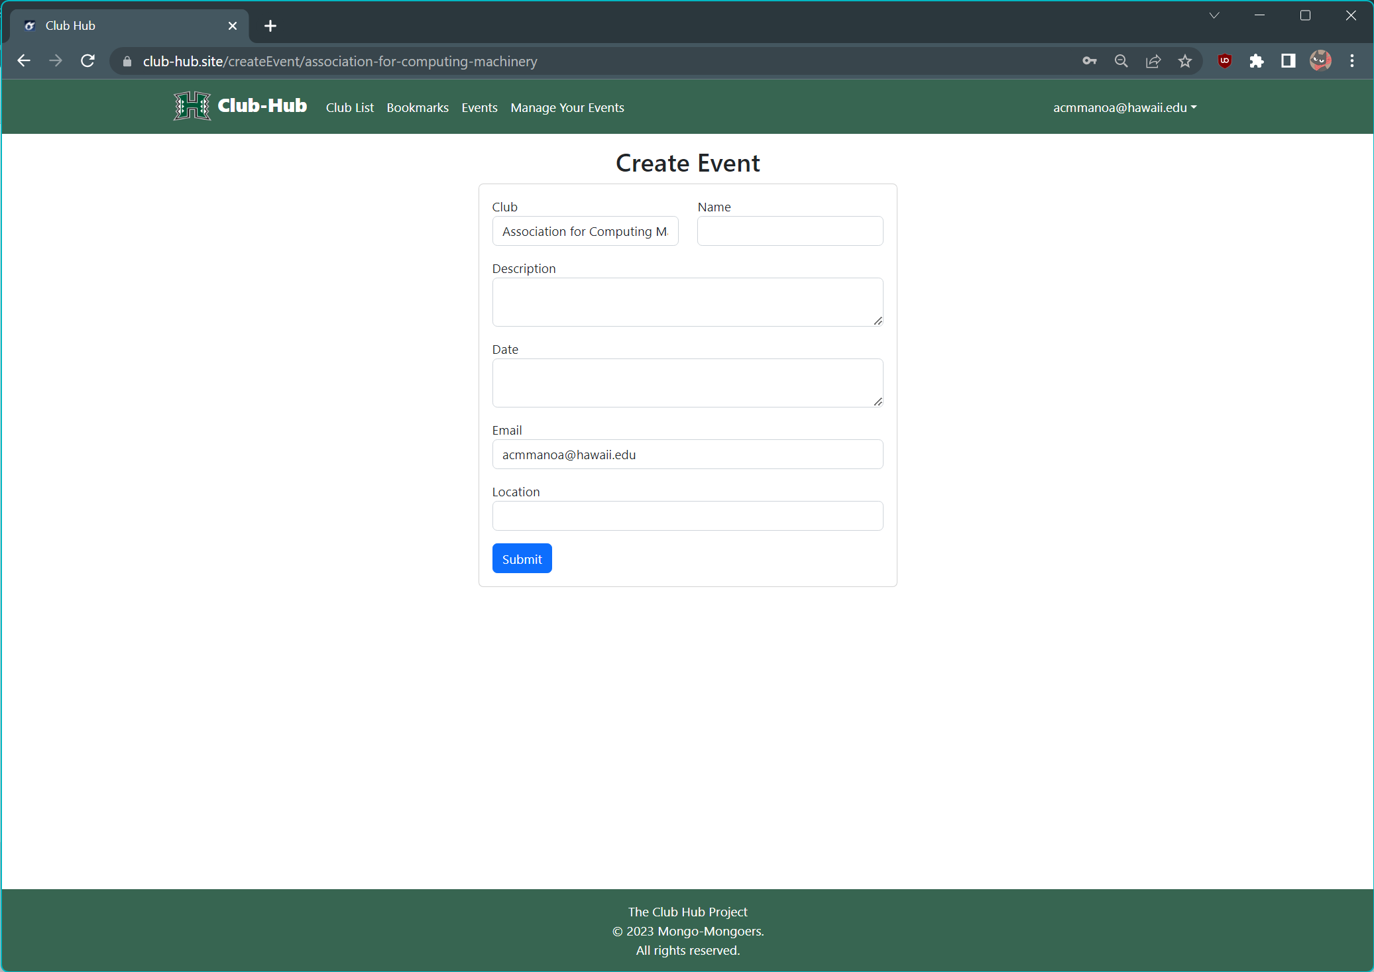Click the Location input field
This screenshot has height=972, width=1374.
(687, 516)
